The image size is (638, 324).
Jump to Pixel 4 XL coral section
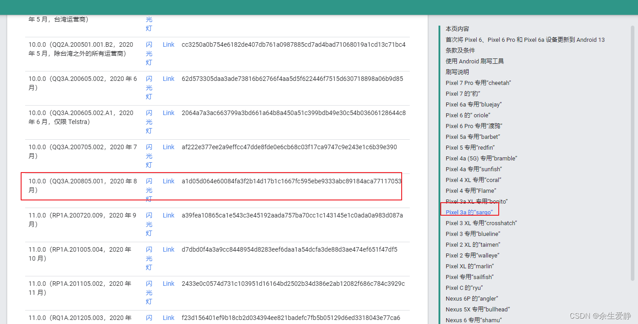(474, 180)
